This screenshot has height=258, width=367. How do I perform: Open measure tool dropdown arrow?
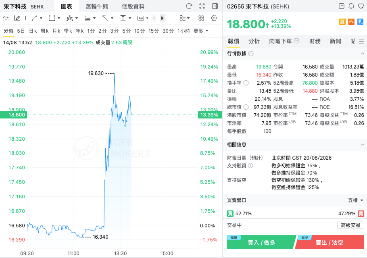(x=130, y=18)
